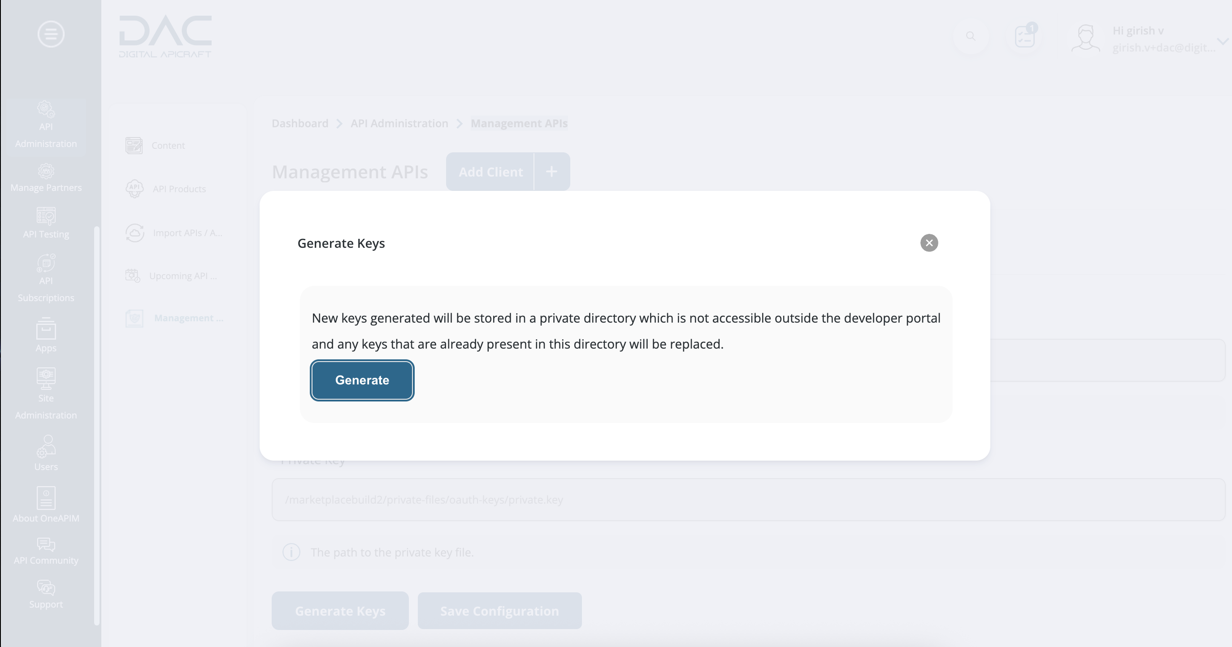The height and width of the screenshot is (647, 1232).
Task: Go to API Administration breadcrumb link
Action: coord(399,123)
